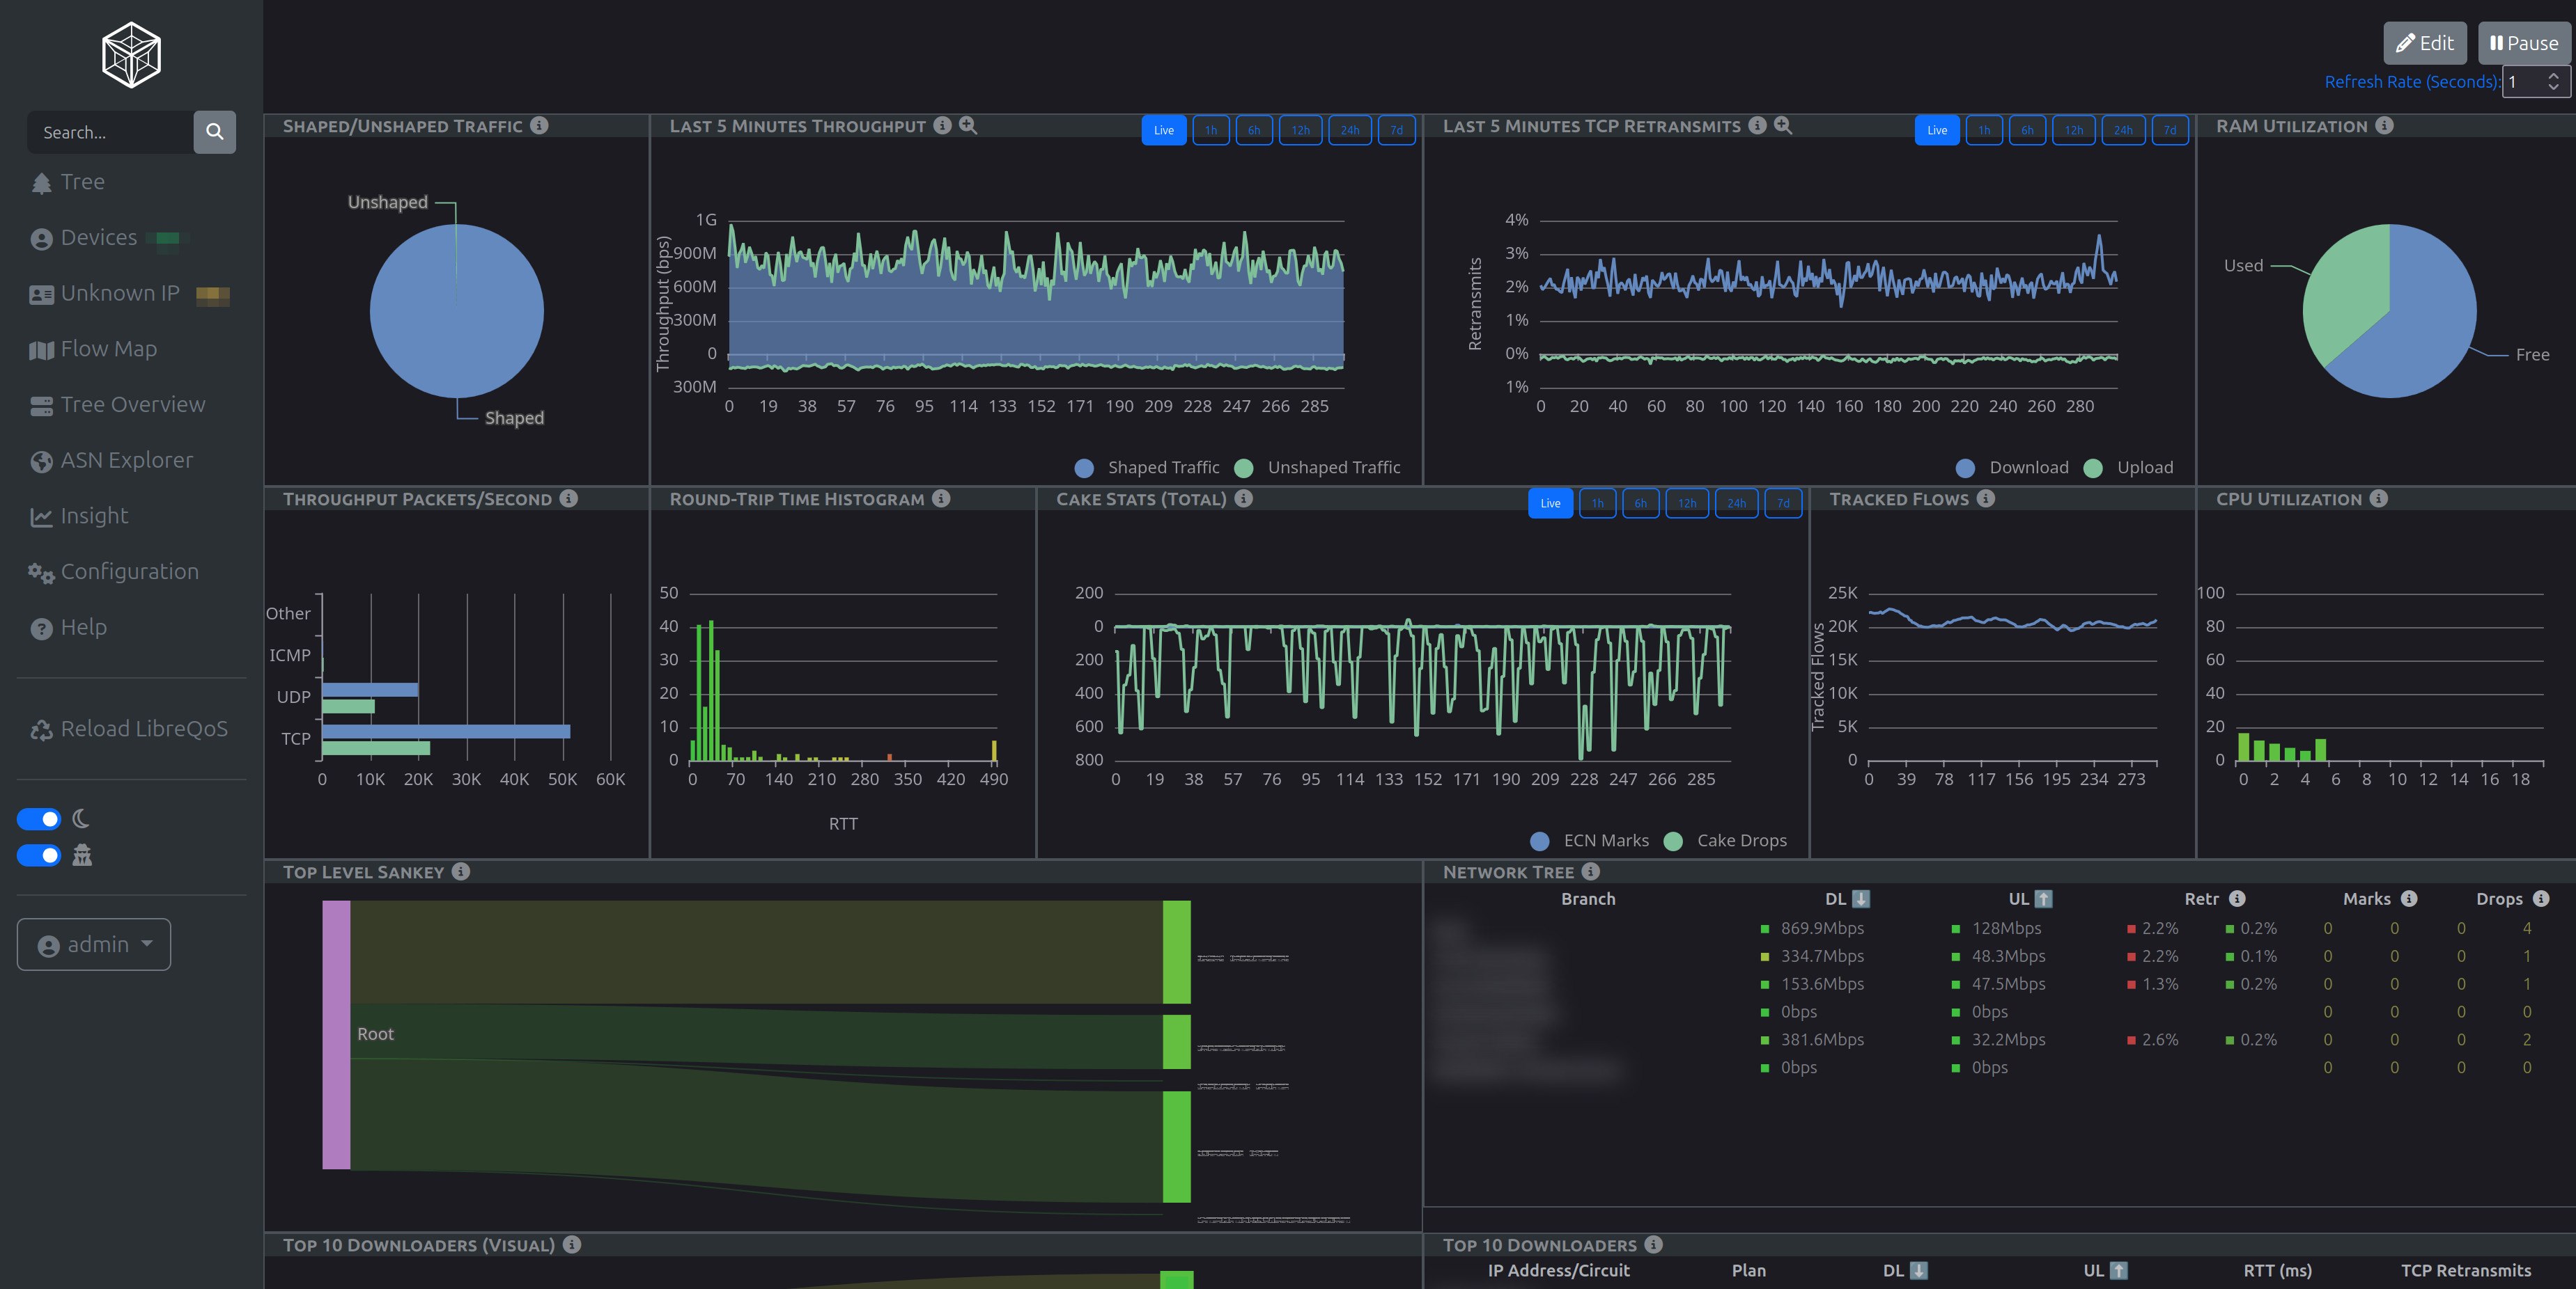Click the LibreQoS cube logo
This screenshot has height=1289, width=2576.
[131, 55]
